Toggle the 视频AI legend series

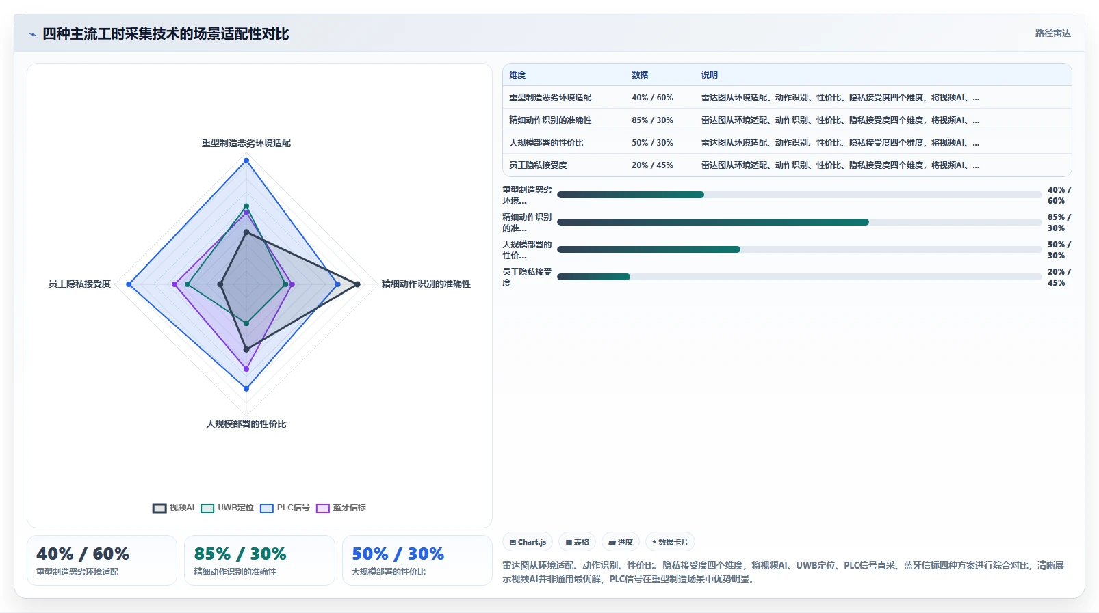click(173, 508)
